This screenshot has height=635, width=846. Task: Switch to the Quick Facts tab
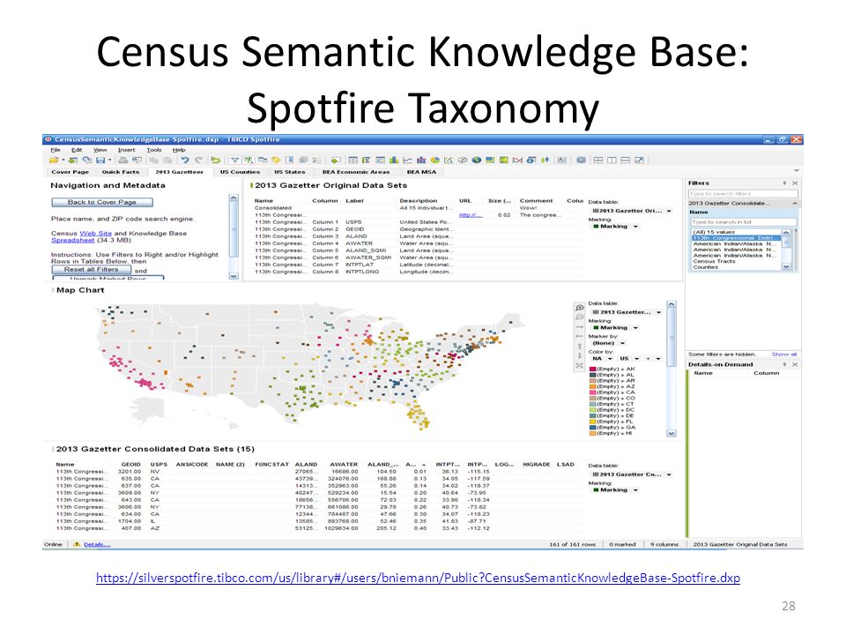point(121,172)
